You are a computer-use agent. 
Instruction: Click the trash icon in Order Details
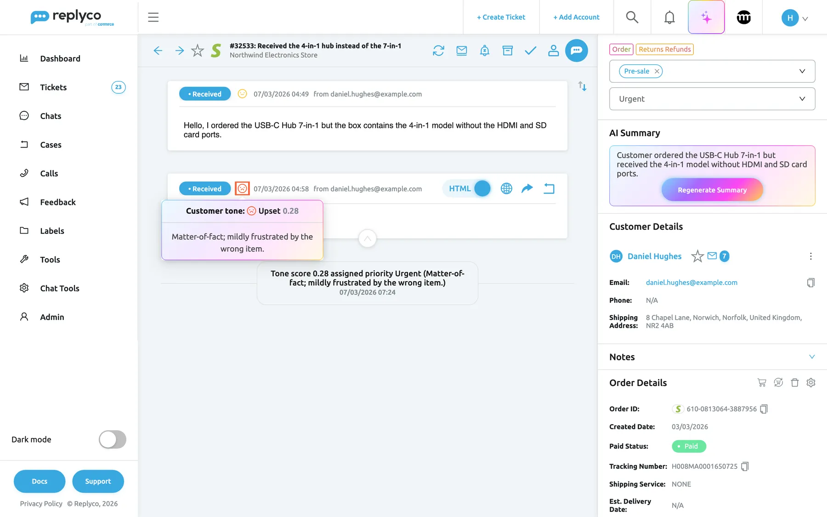point(795,383)
